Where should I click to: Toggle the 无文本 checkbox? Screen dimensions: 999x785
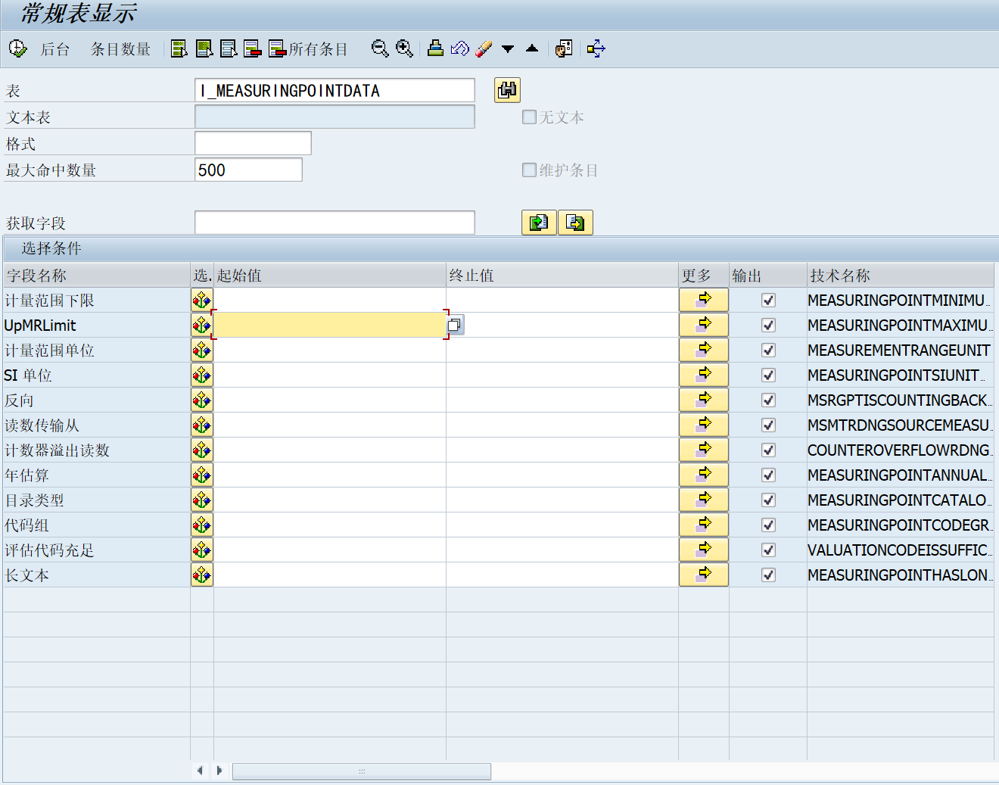point(529,117)
